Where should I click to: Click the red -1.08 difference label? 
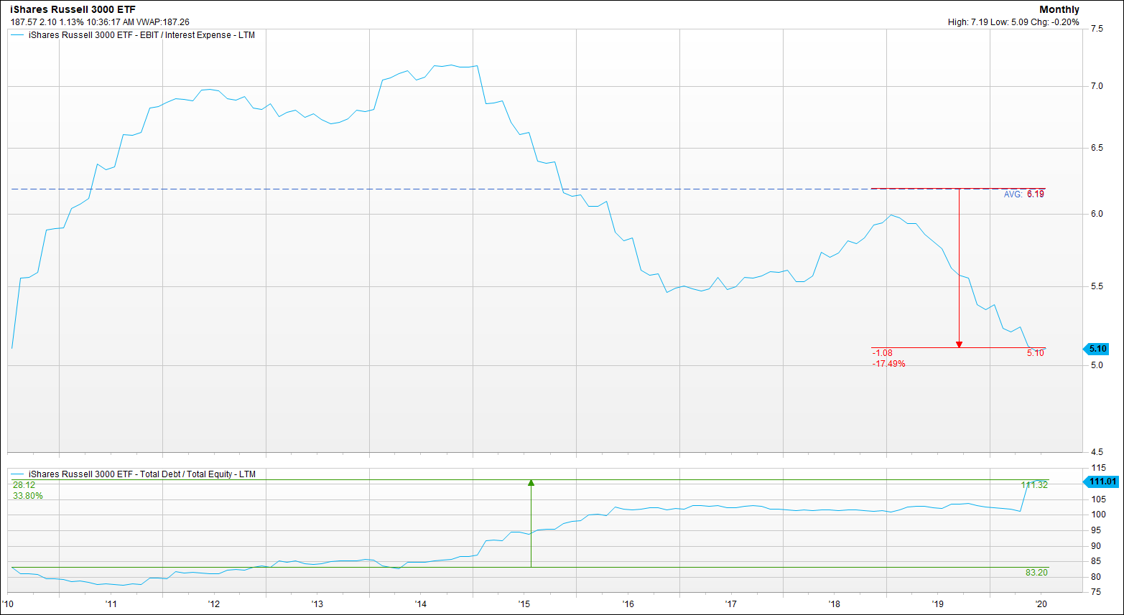point(882,353)
